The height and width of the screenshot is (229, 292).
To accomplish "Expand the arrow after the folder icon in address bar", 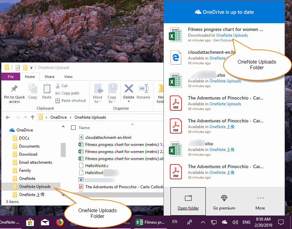I will tap(46, 117).
